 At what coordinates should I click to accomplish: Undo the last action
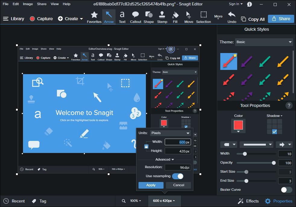click(x=232, y=17)
